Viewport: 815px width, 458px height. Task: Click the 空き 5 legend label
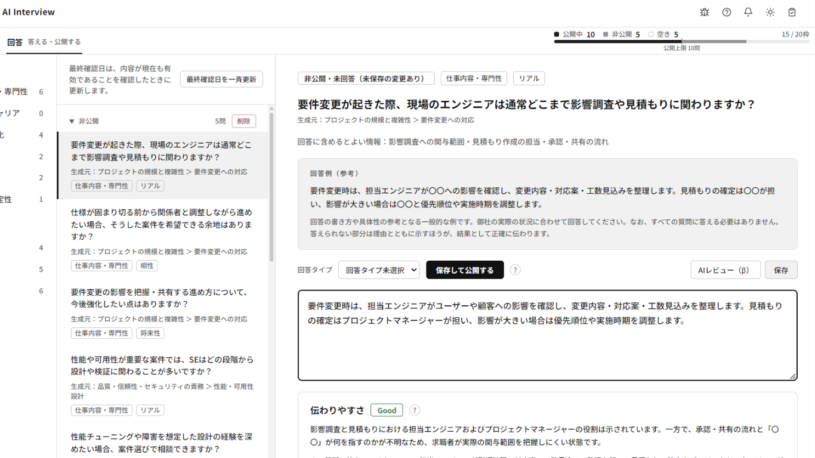[663, 35]
